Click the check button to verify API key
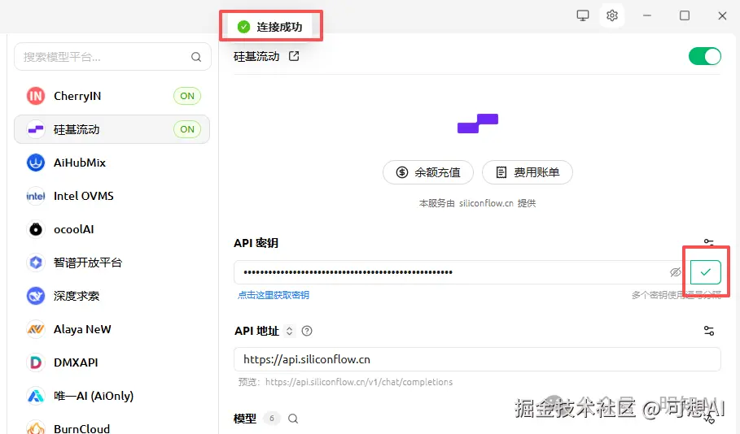The width and height of the screenshot is (740, 434). point(706,272)
